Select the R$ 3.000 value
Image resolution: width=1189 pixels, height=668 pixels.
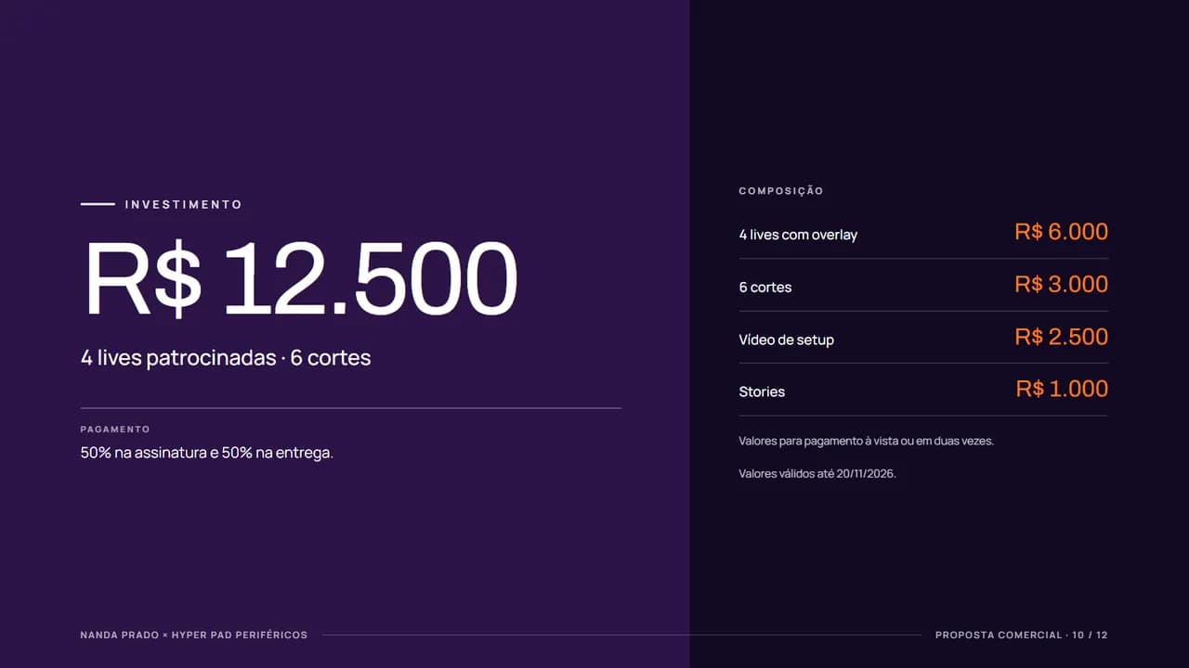(x=1062, y=284)
